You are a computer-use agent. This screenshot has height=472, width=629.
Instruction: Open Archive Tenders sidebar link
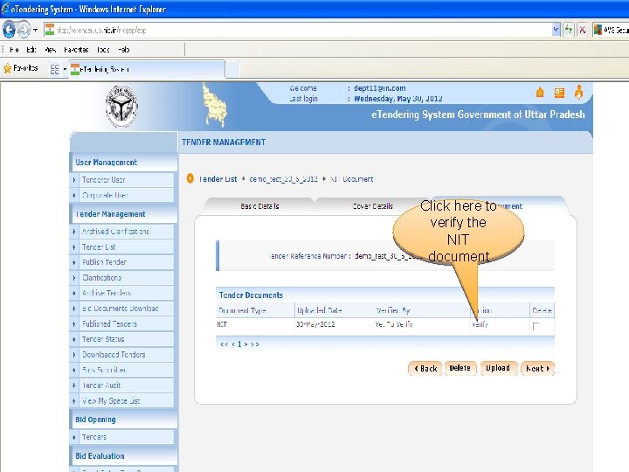107,293
